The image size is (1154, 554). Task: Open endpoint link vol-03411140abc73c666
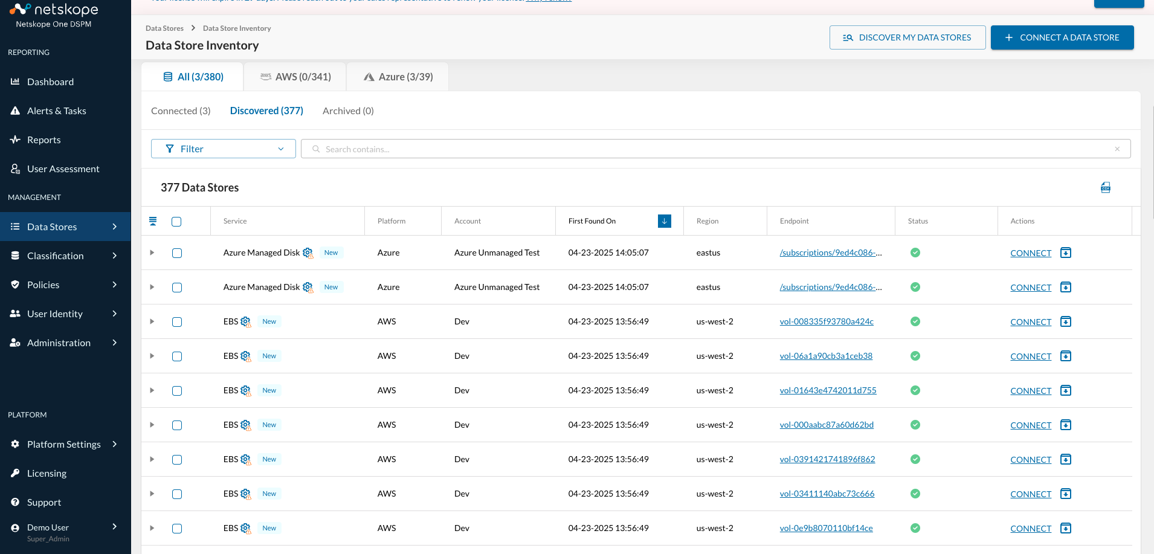[x=827, y=494]
